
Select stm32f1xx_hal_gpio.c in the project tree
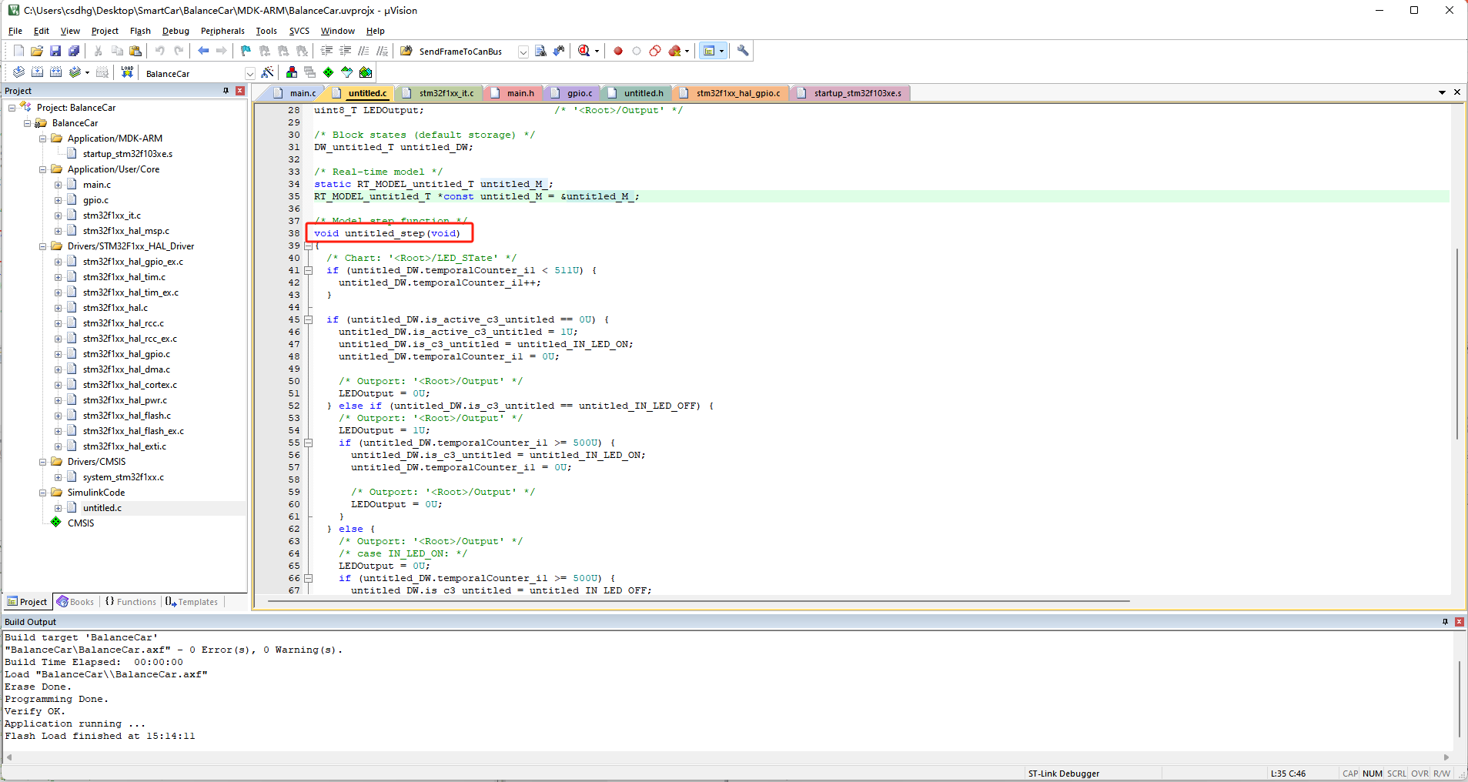tap(126, 354)
